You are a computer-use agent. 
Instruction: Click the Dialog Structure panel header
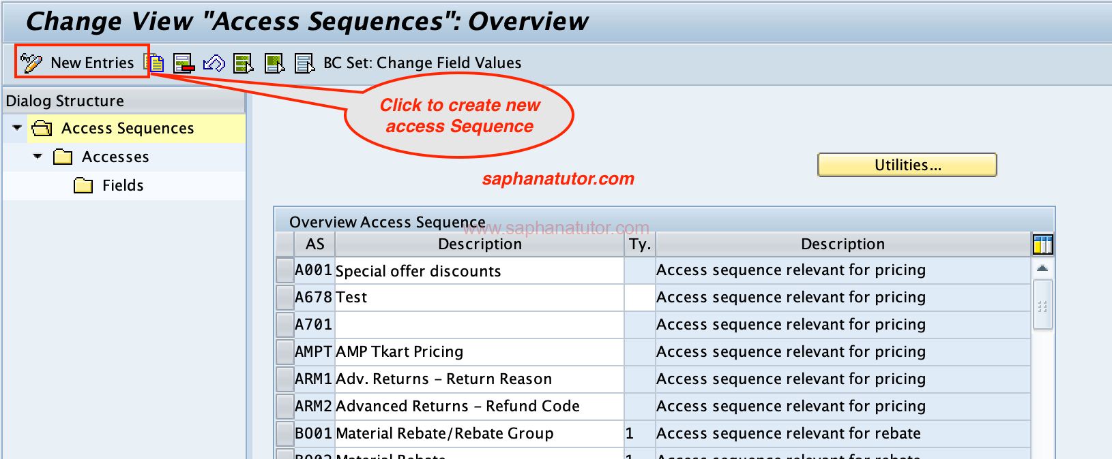tap(123, 101)
